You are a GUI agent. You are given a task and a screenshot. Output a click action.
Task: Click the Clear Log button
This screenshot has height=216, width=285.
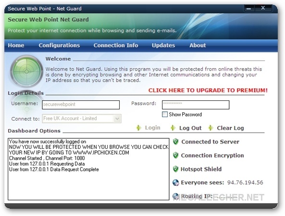click(x=230, y=128)
